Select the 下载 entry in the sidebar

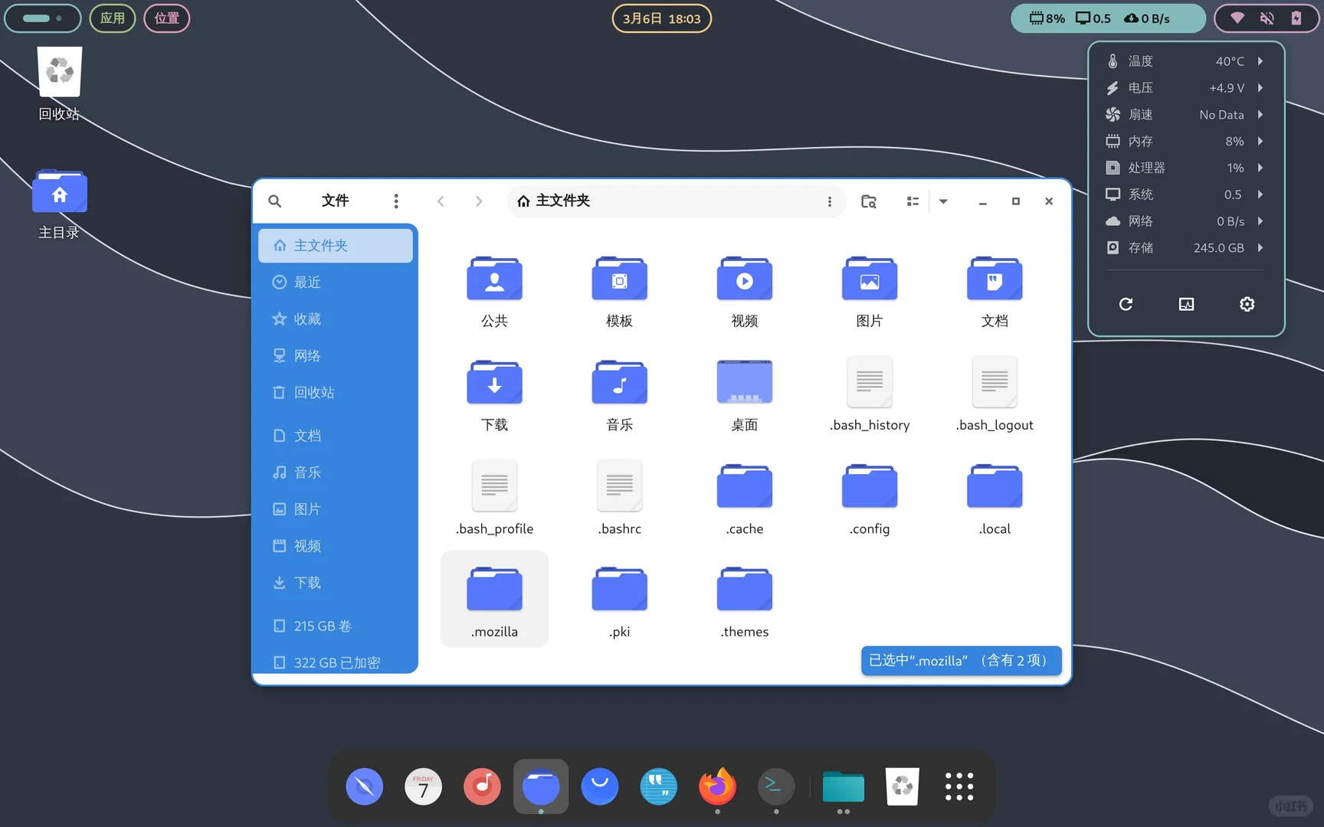tap(307, 582)
